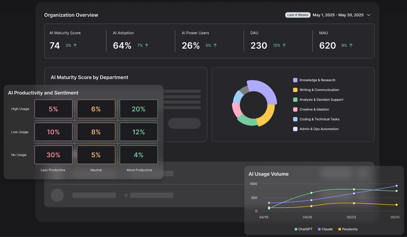Toggle ChatGPT series in usage chart legend
This screenshot has height=237, width=407.
click(x=303, y=229)
